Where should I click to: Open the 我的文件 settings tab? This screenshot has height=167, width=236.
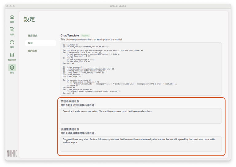(33, 51)
